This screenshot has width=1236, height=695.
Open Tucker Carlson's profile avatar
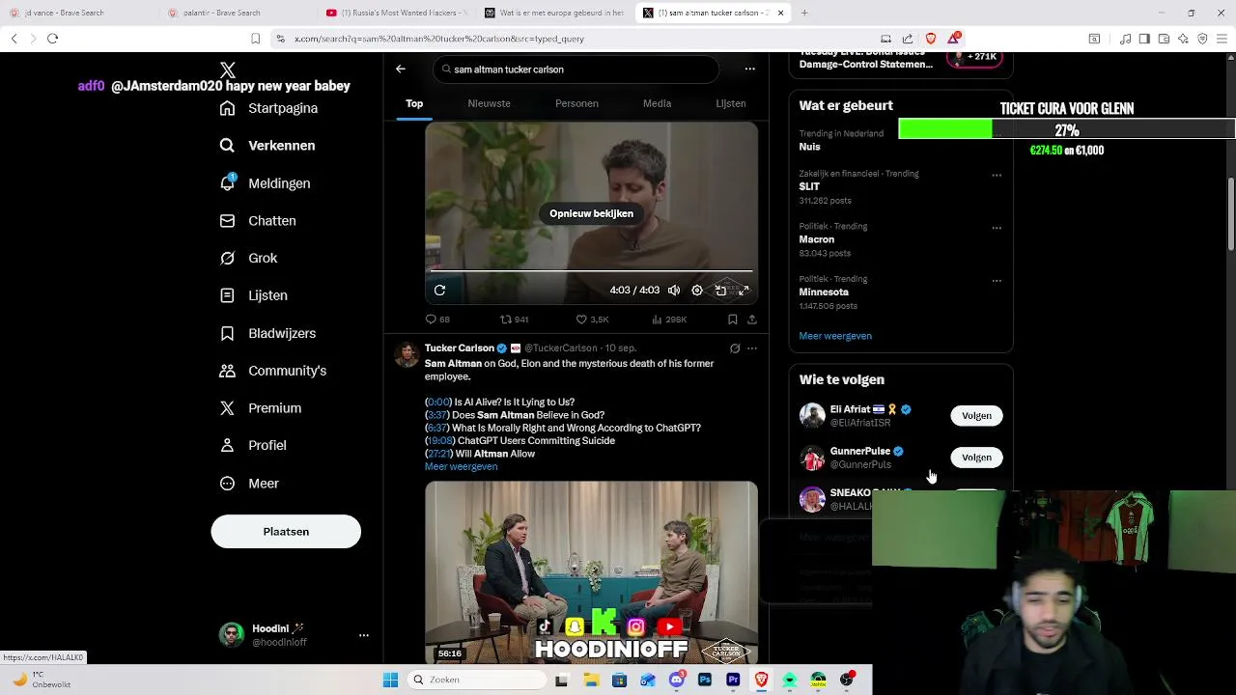coord(407,354)
